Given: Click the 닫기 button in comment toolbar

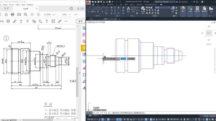Looking at the screenshot, I should click(x=80, y=21).
